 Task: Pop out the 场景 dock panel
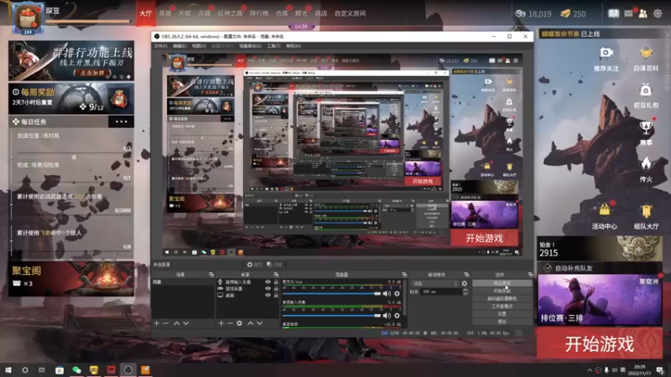[x=211, y=275]
